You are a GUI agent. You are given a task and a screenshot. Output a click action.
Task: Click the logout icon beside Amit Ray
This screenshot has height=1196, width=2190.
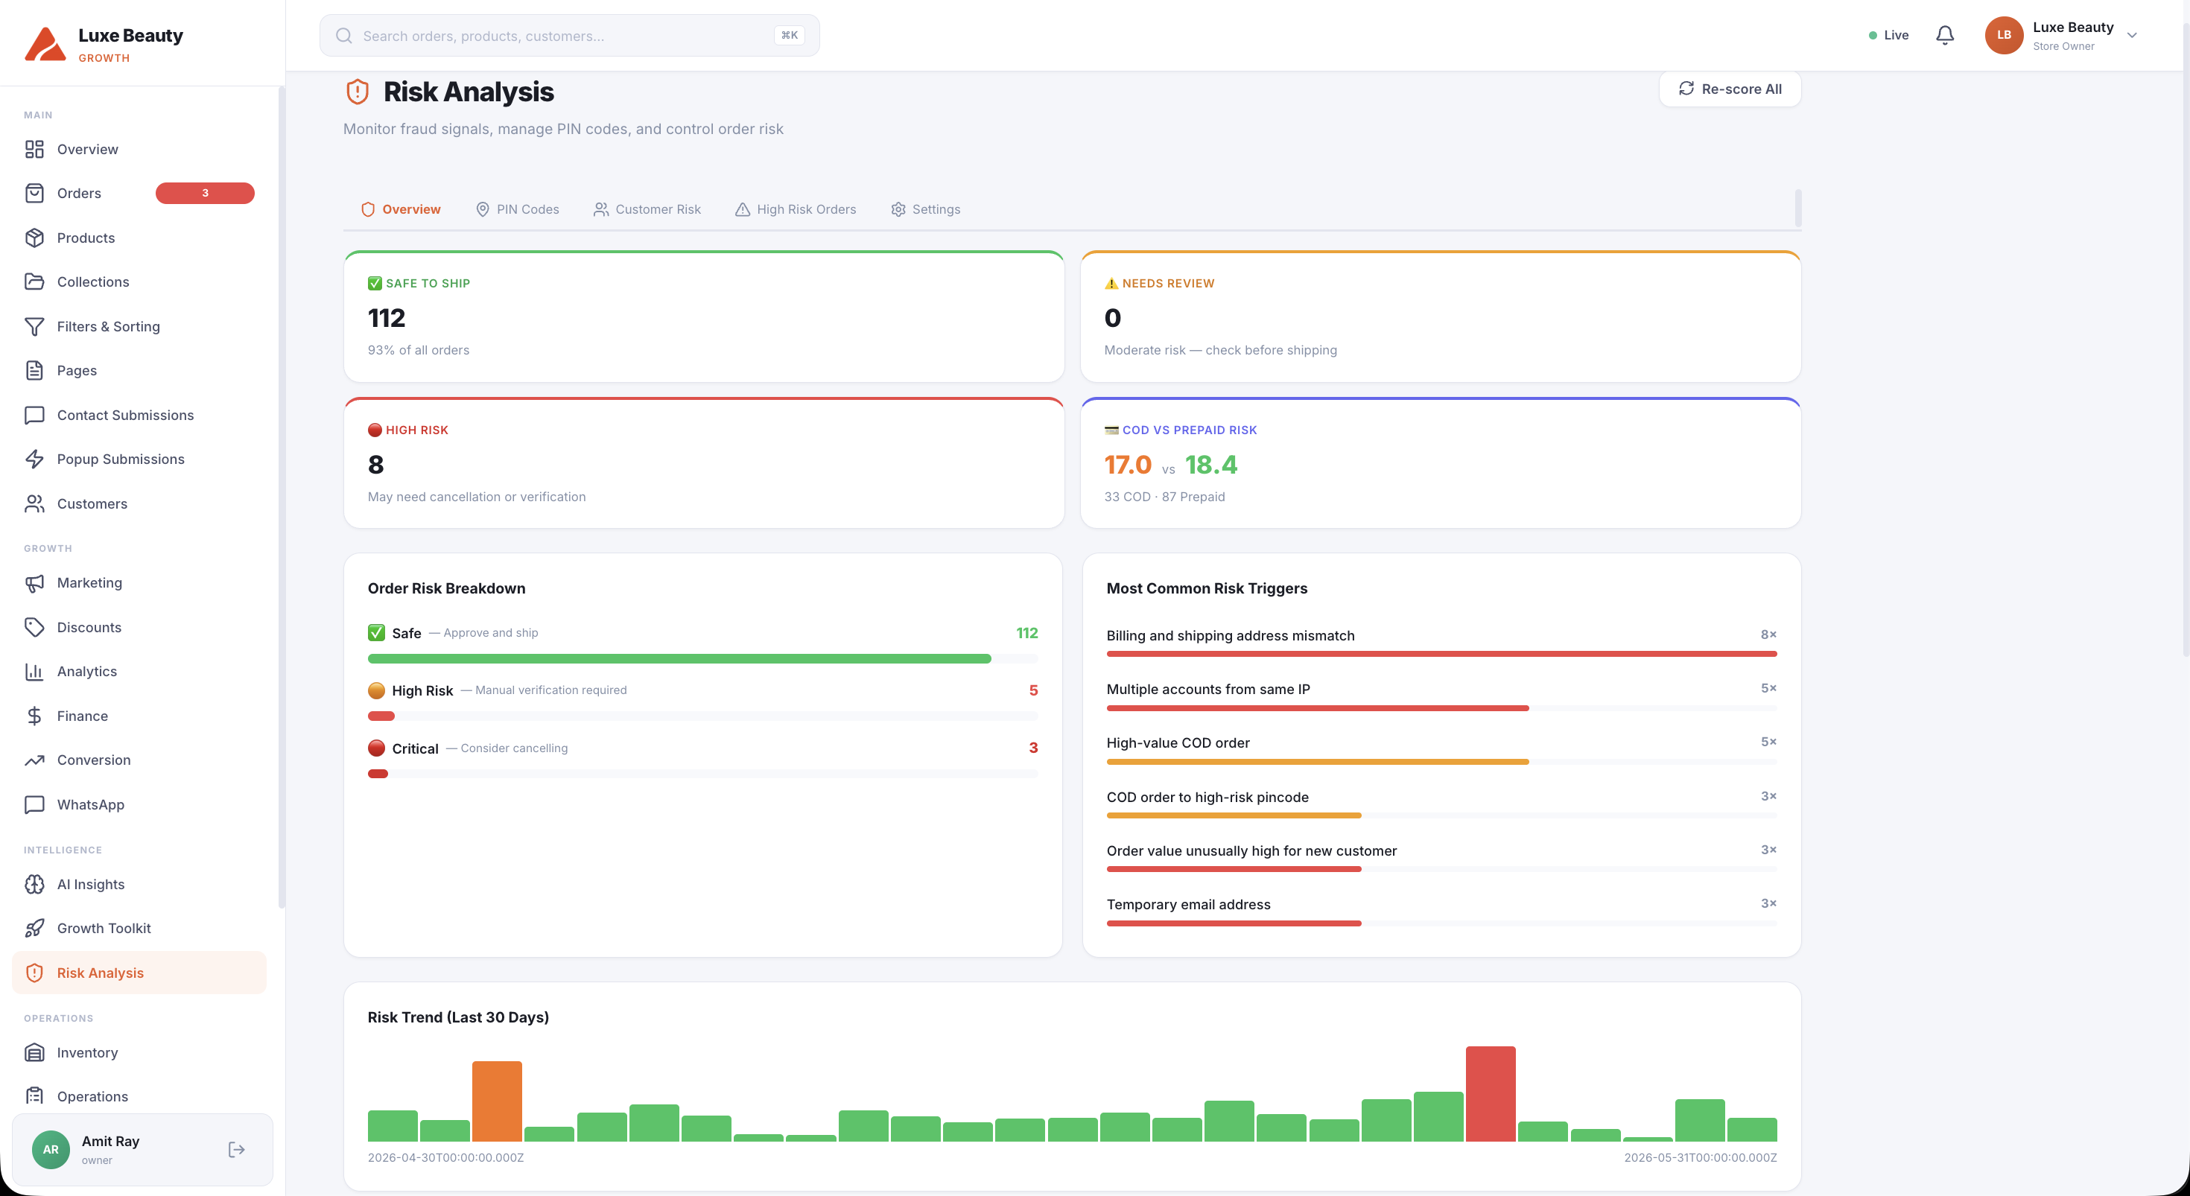(x=236, y=1149)
